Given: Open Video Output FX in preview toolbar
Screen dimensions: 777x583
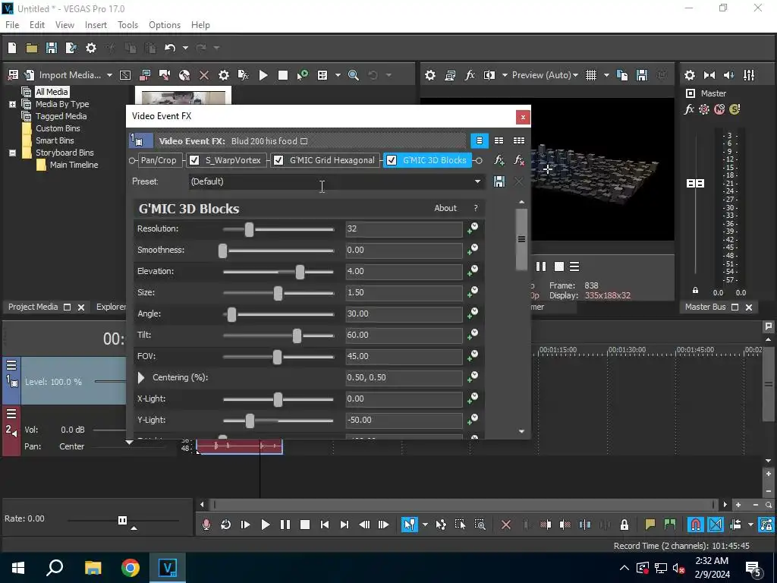Looking at the screenshot, I should point(469,75).
